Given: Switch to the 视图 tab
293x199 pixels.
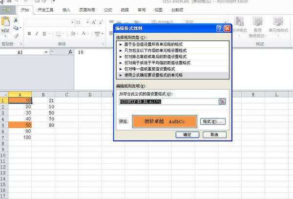Looking at the screenshot, I should [x=158, y=10].
